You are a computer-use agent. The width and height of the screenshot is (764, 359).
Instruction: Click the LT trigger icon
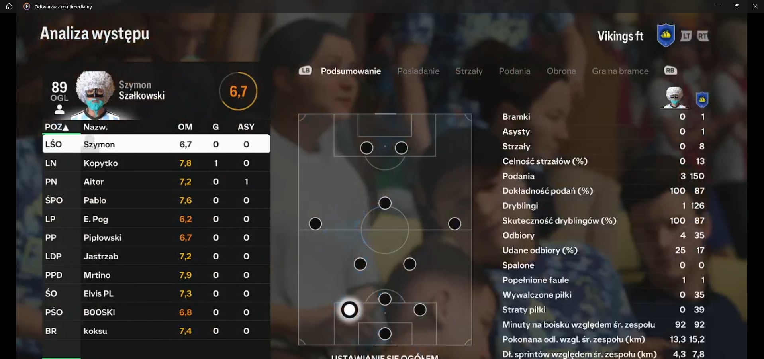[686, 36]
